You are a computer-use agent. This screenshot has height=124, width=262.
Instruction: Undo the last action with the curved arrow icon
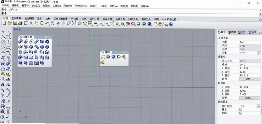pyautogui.click(x=47, y=23)
